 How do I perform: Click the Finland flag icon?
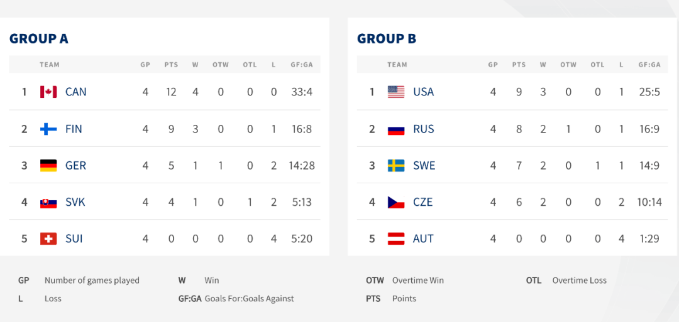pos(48,129)
